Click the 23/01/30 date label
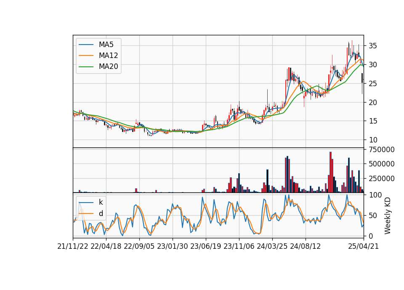Viewport: 404px width, 290px height. pos(173,247)
